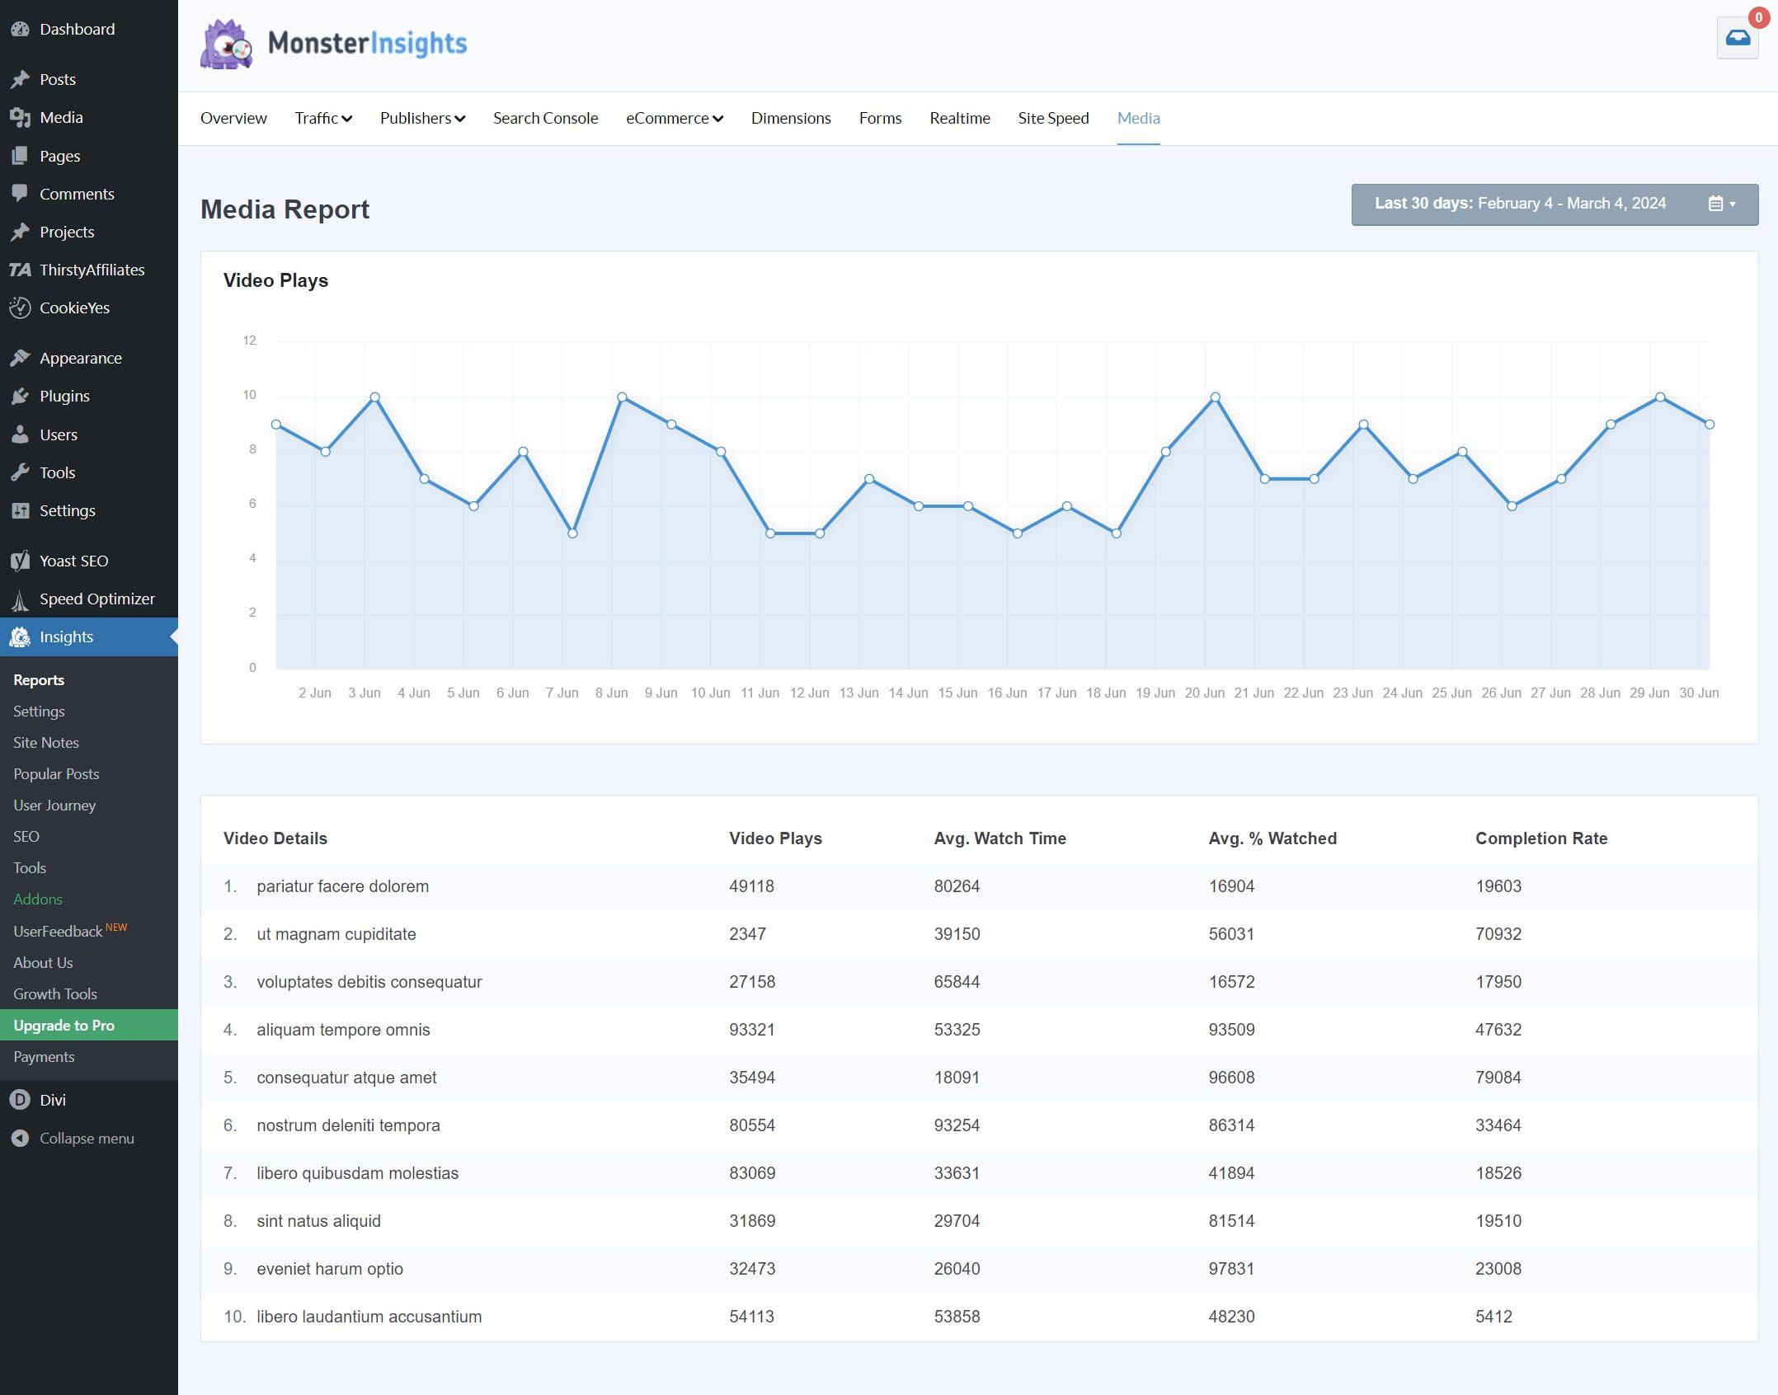
Task: Click Upgrade to Pro button
Action: tap(63, 1026)
